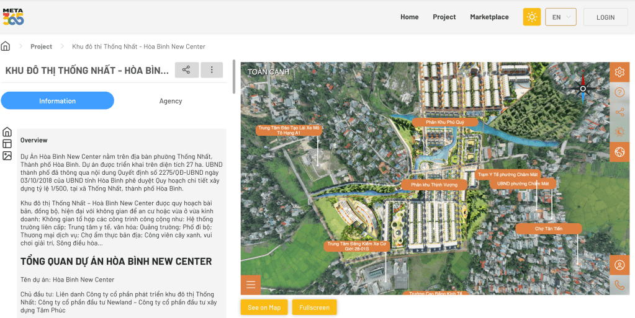Image resolution: width=635 pixels, height=318 pixels.
Task: Expand the orange hamburger menu on map
Action: [x=251, y=285]
